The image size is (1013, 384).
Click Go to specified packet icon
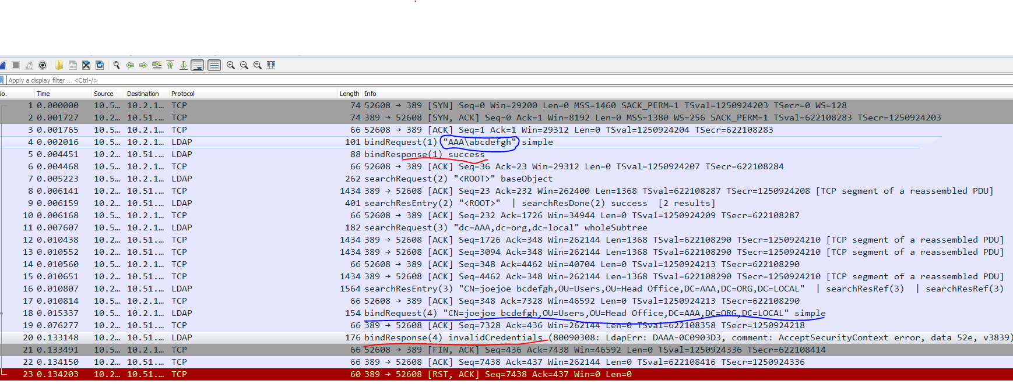pyautogui.click(x=157, y=65)
